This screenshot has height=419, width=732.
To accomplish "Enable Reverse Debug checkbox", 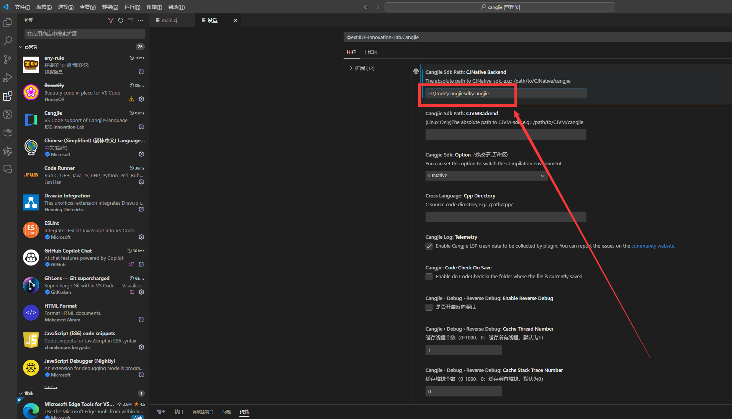I will [x=429, y=307].
